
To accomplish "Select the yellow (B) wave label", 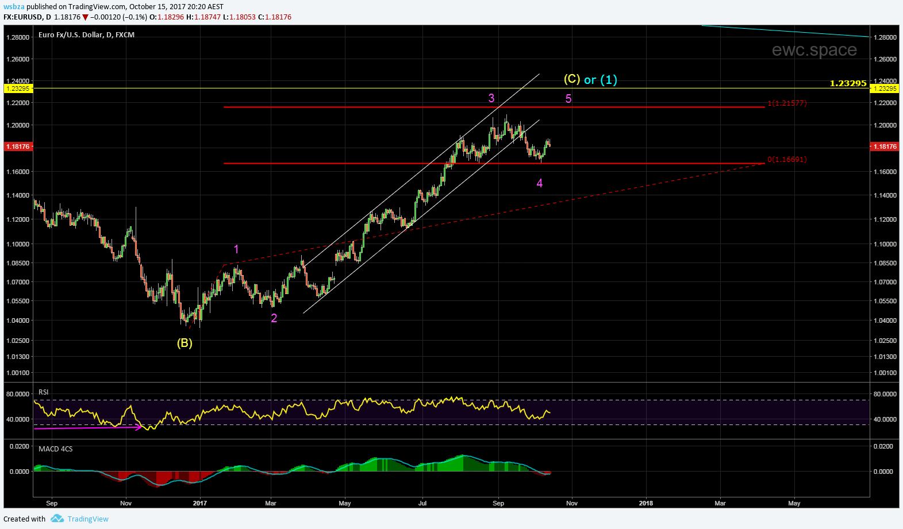I will point(185,343).
